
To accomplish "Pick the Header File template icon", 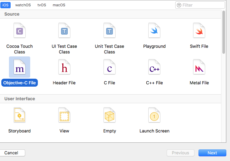I will (x=64, y=68).
